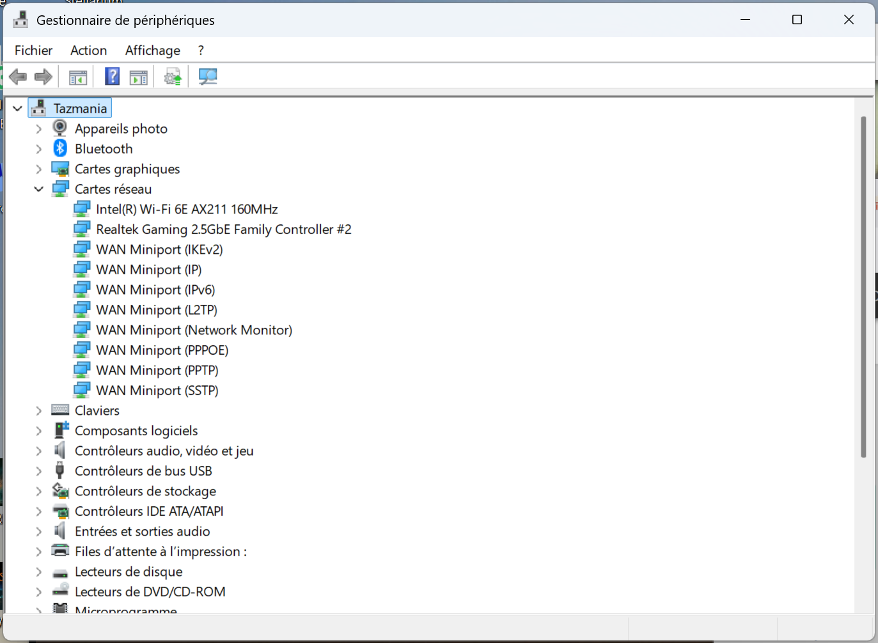Select WAN Miniport (L2TP)
The height and width of the screenshot is (643, 878).
(157, 309)
